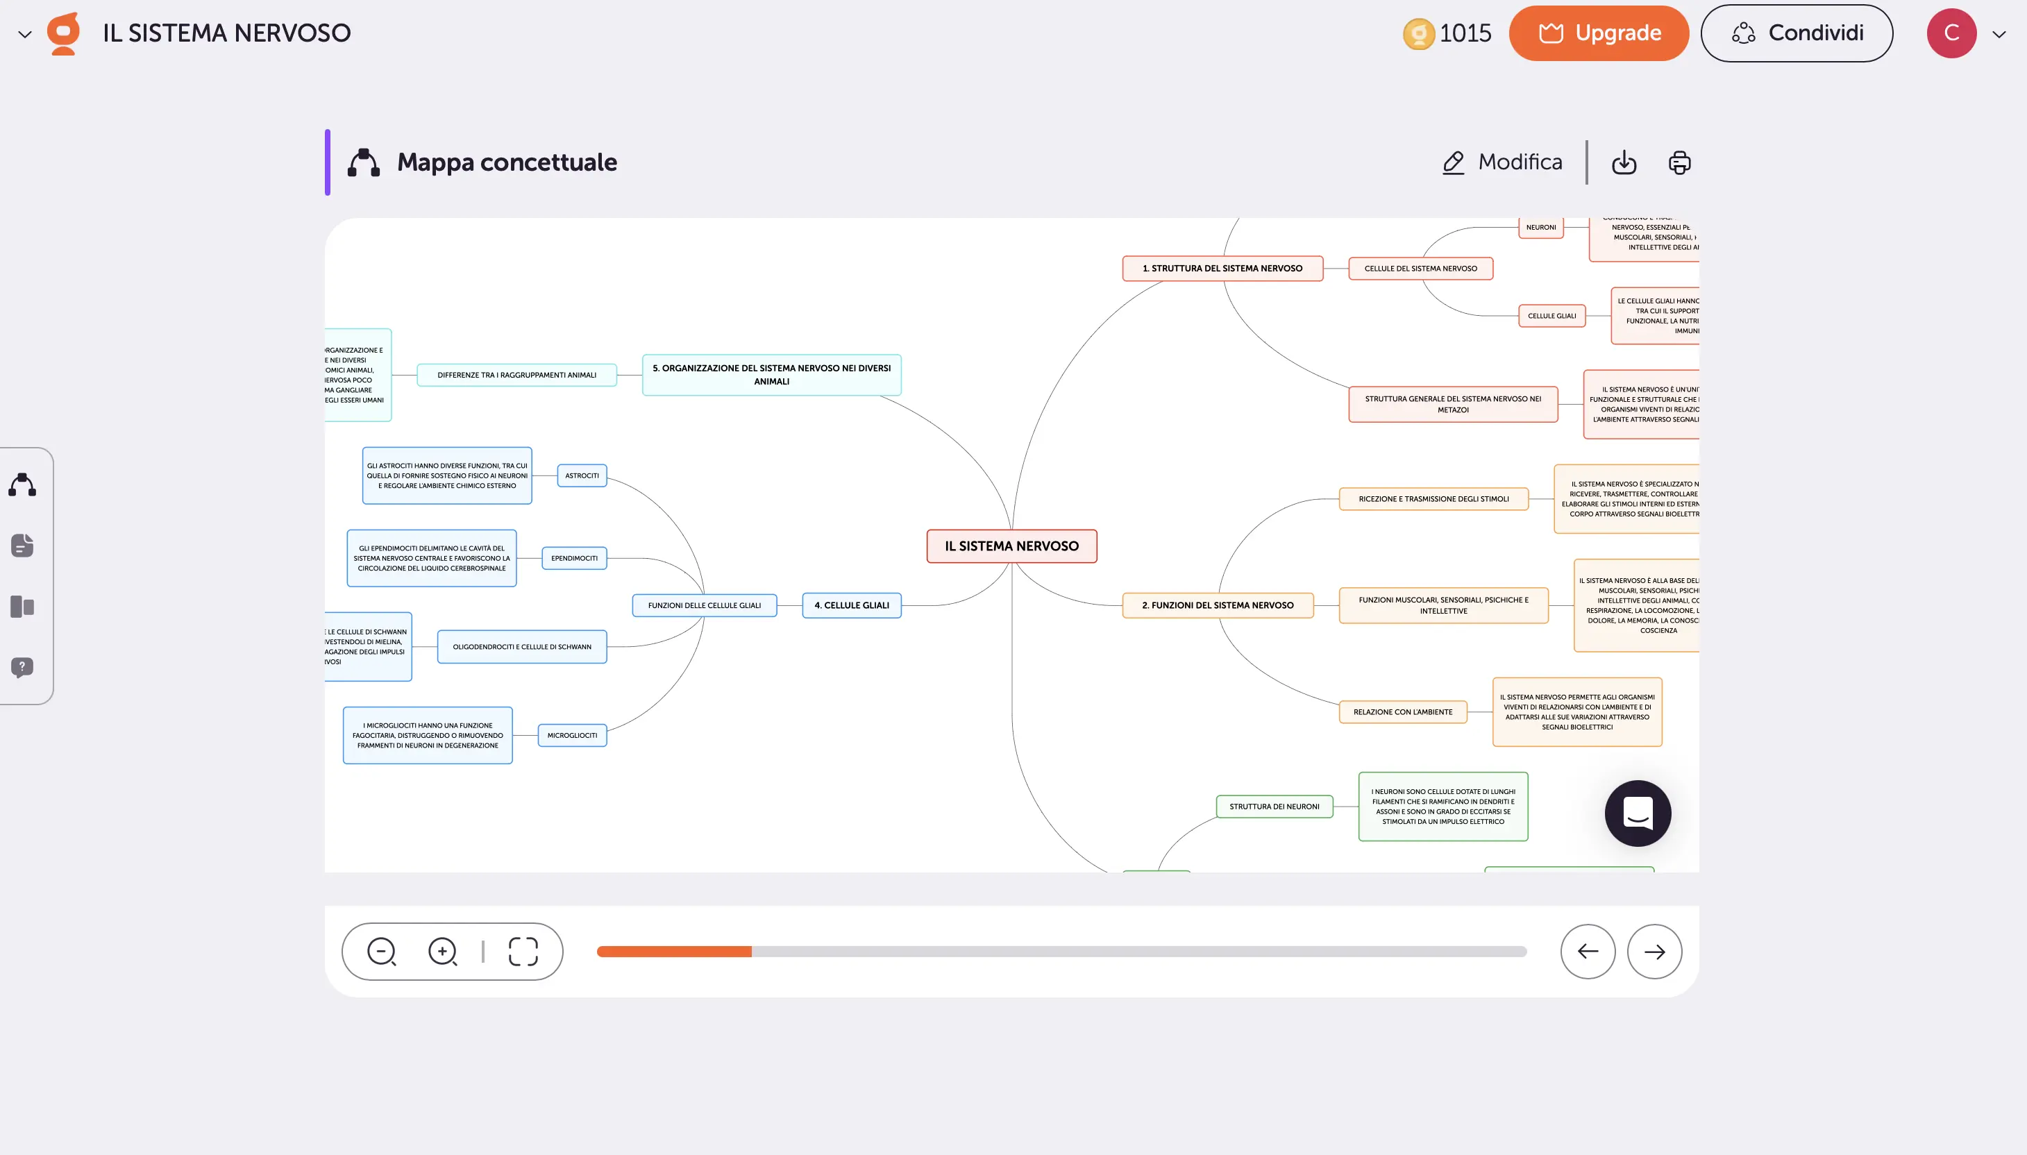
Task: Open the summary document icon in the sidebar
Action: (x=22, y=545)
